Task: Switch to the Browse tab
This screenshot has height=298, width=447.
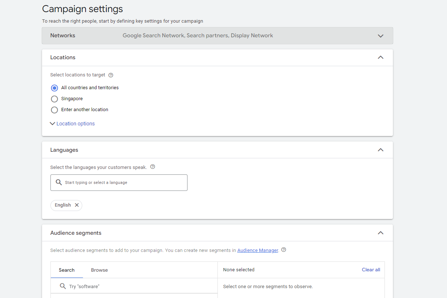Action: [99, 270]
